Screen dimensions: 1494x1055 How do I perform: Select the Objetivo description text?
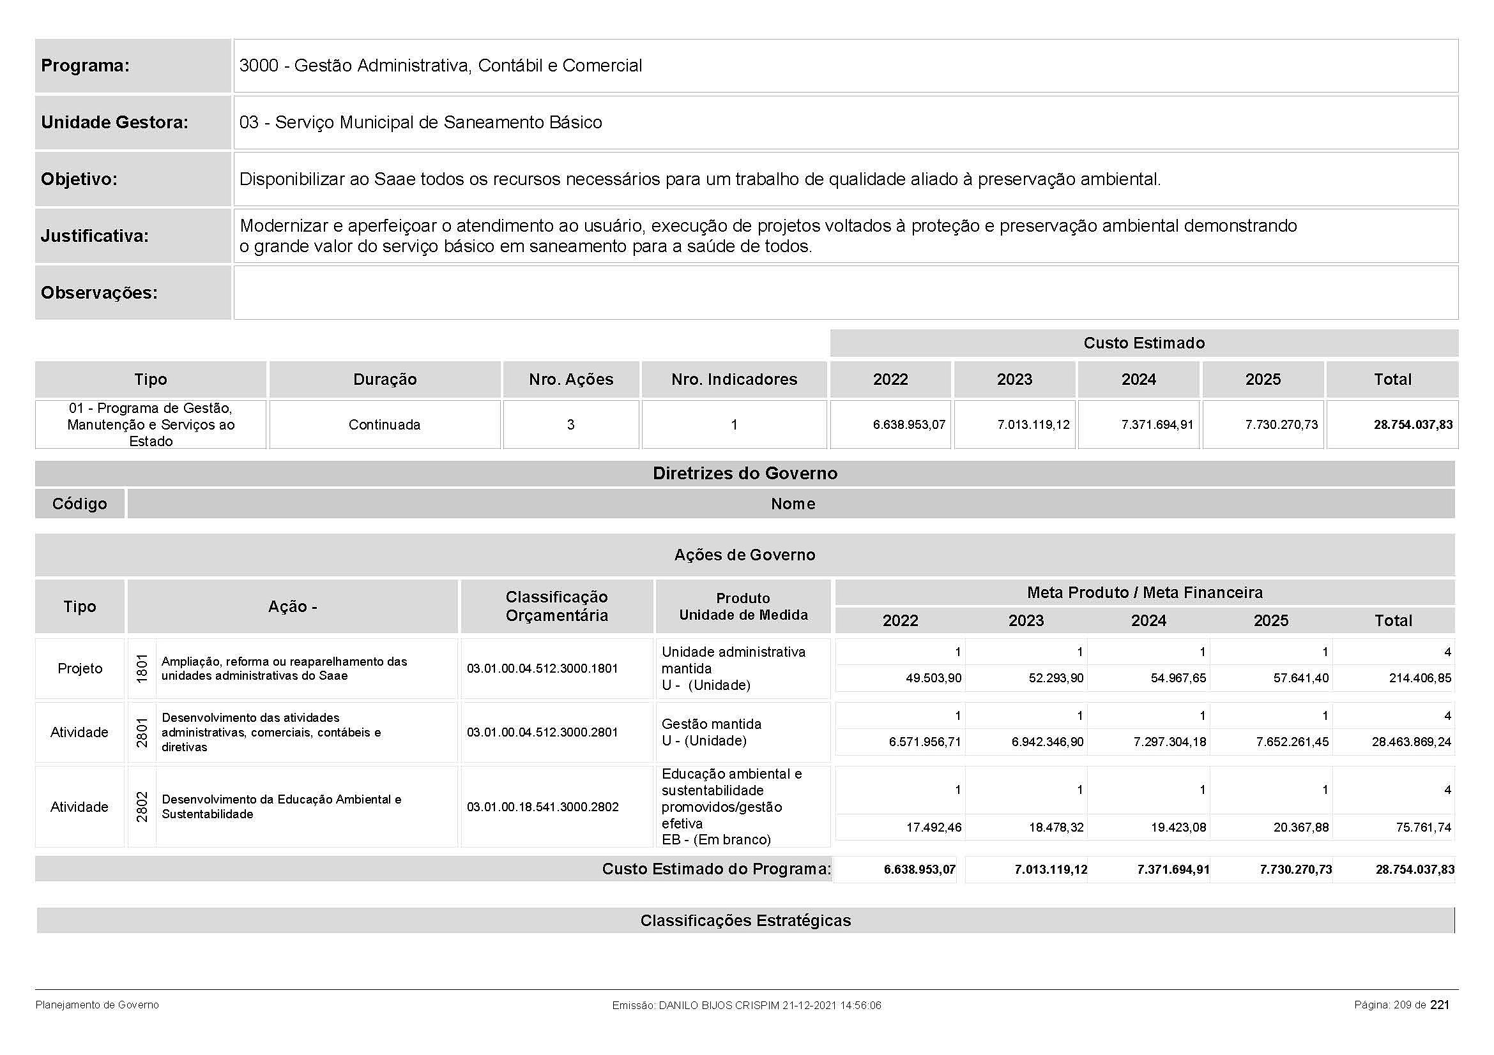click(x=699, y=179)
